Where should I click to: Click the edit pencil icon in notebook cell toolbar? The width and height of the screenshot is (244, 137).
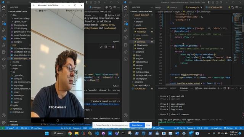(x=101, y=47)
